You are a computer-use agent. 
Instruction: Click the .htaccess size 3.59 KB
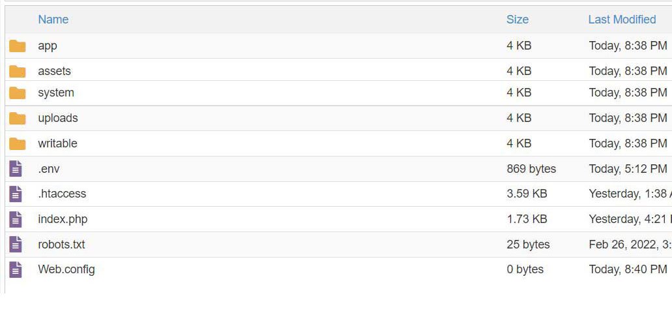pos(527,194)
